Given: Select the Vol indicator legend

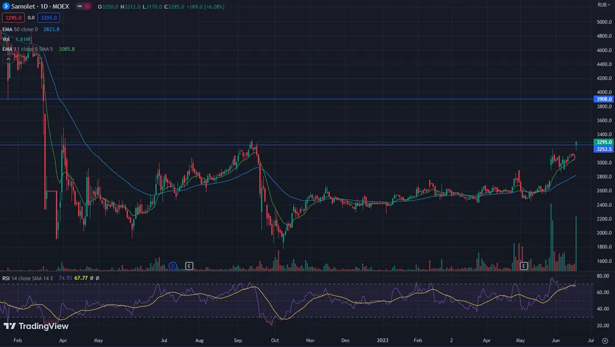Looking at the screenshot, I should click(x=7, y=39).
